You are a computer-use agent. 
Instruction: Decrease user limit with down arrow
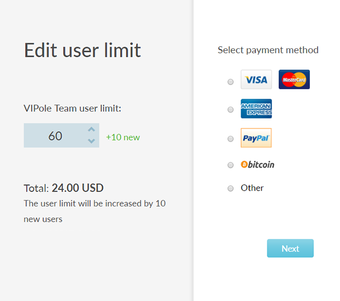click(92, 141)
